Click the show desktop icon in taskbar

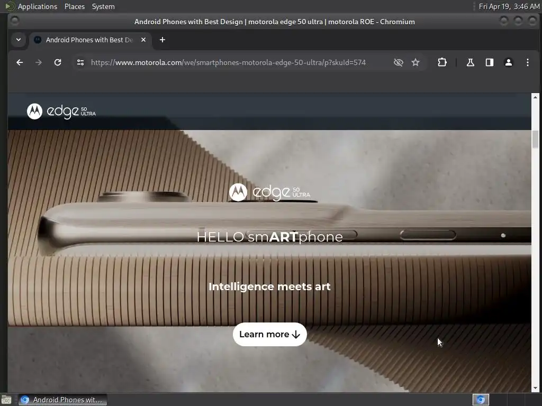pos(6,400)
